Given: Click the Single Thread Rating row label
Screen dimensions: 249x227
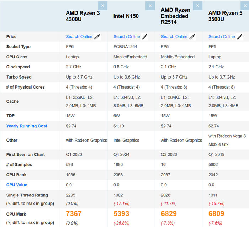Looking at the screenshot, I should point(27,195).
